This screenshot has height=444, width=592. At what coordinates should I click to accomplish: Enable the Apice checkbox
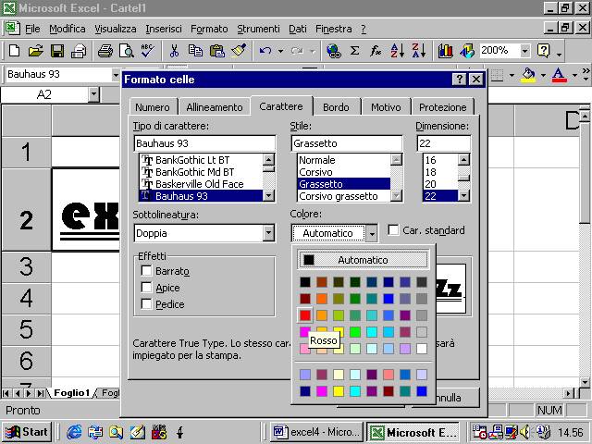pos(146,288)
